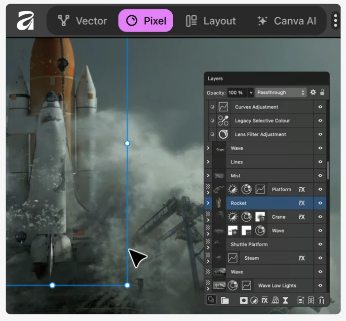Open the layer blend options gear
The image size is (346, 321).
313,92
